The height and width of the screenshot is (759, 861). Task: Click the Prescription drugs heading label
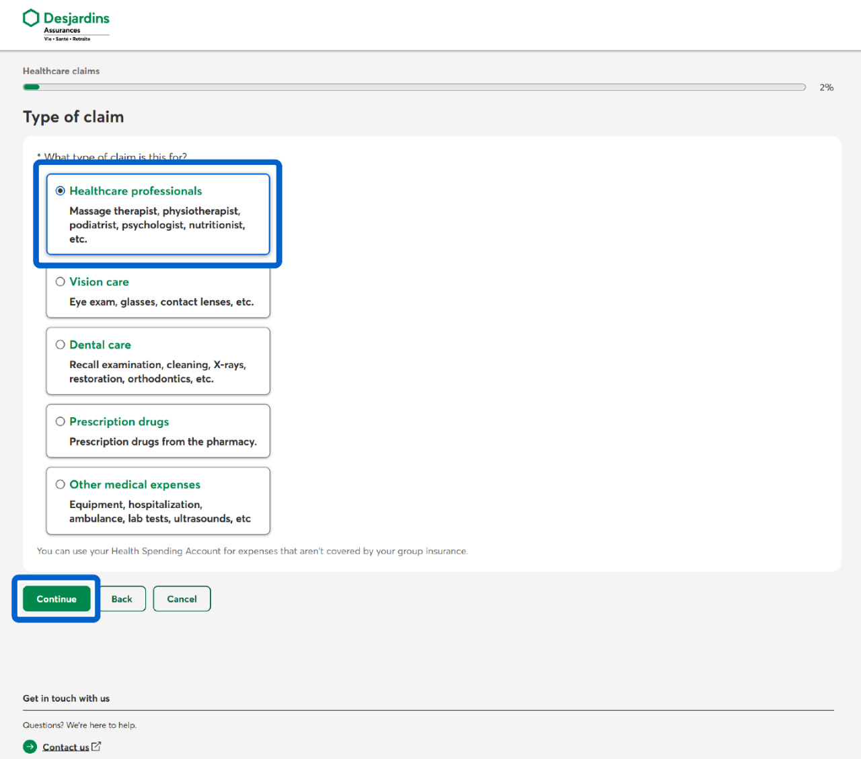click(x=119, y=422)
